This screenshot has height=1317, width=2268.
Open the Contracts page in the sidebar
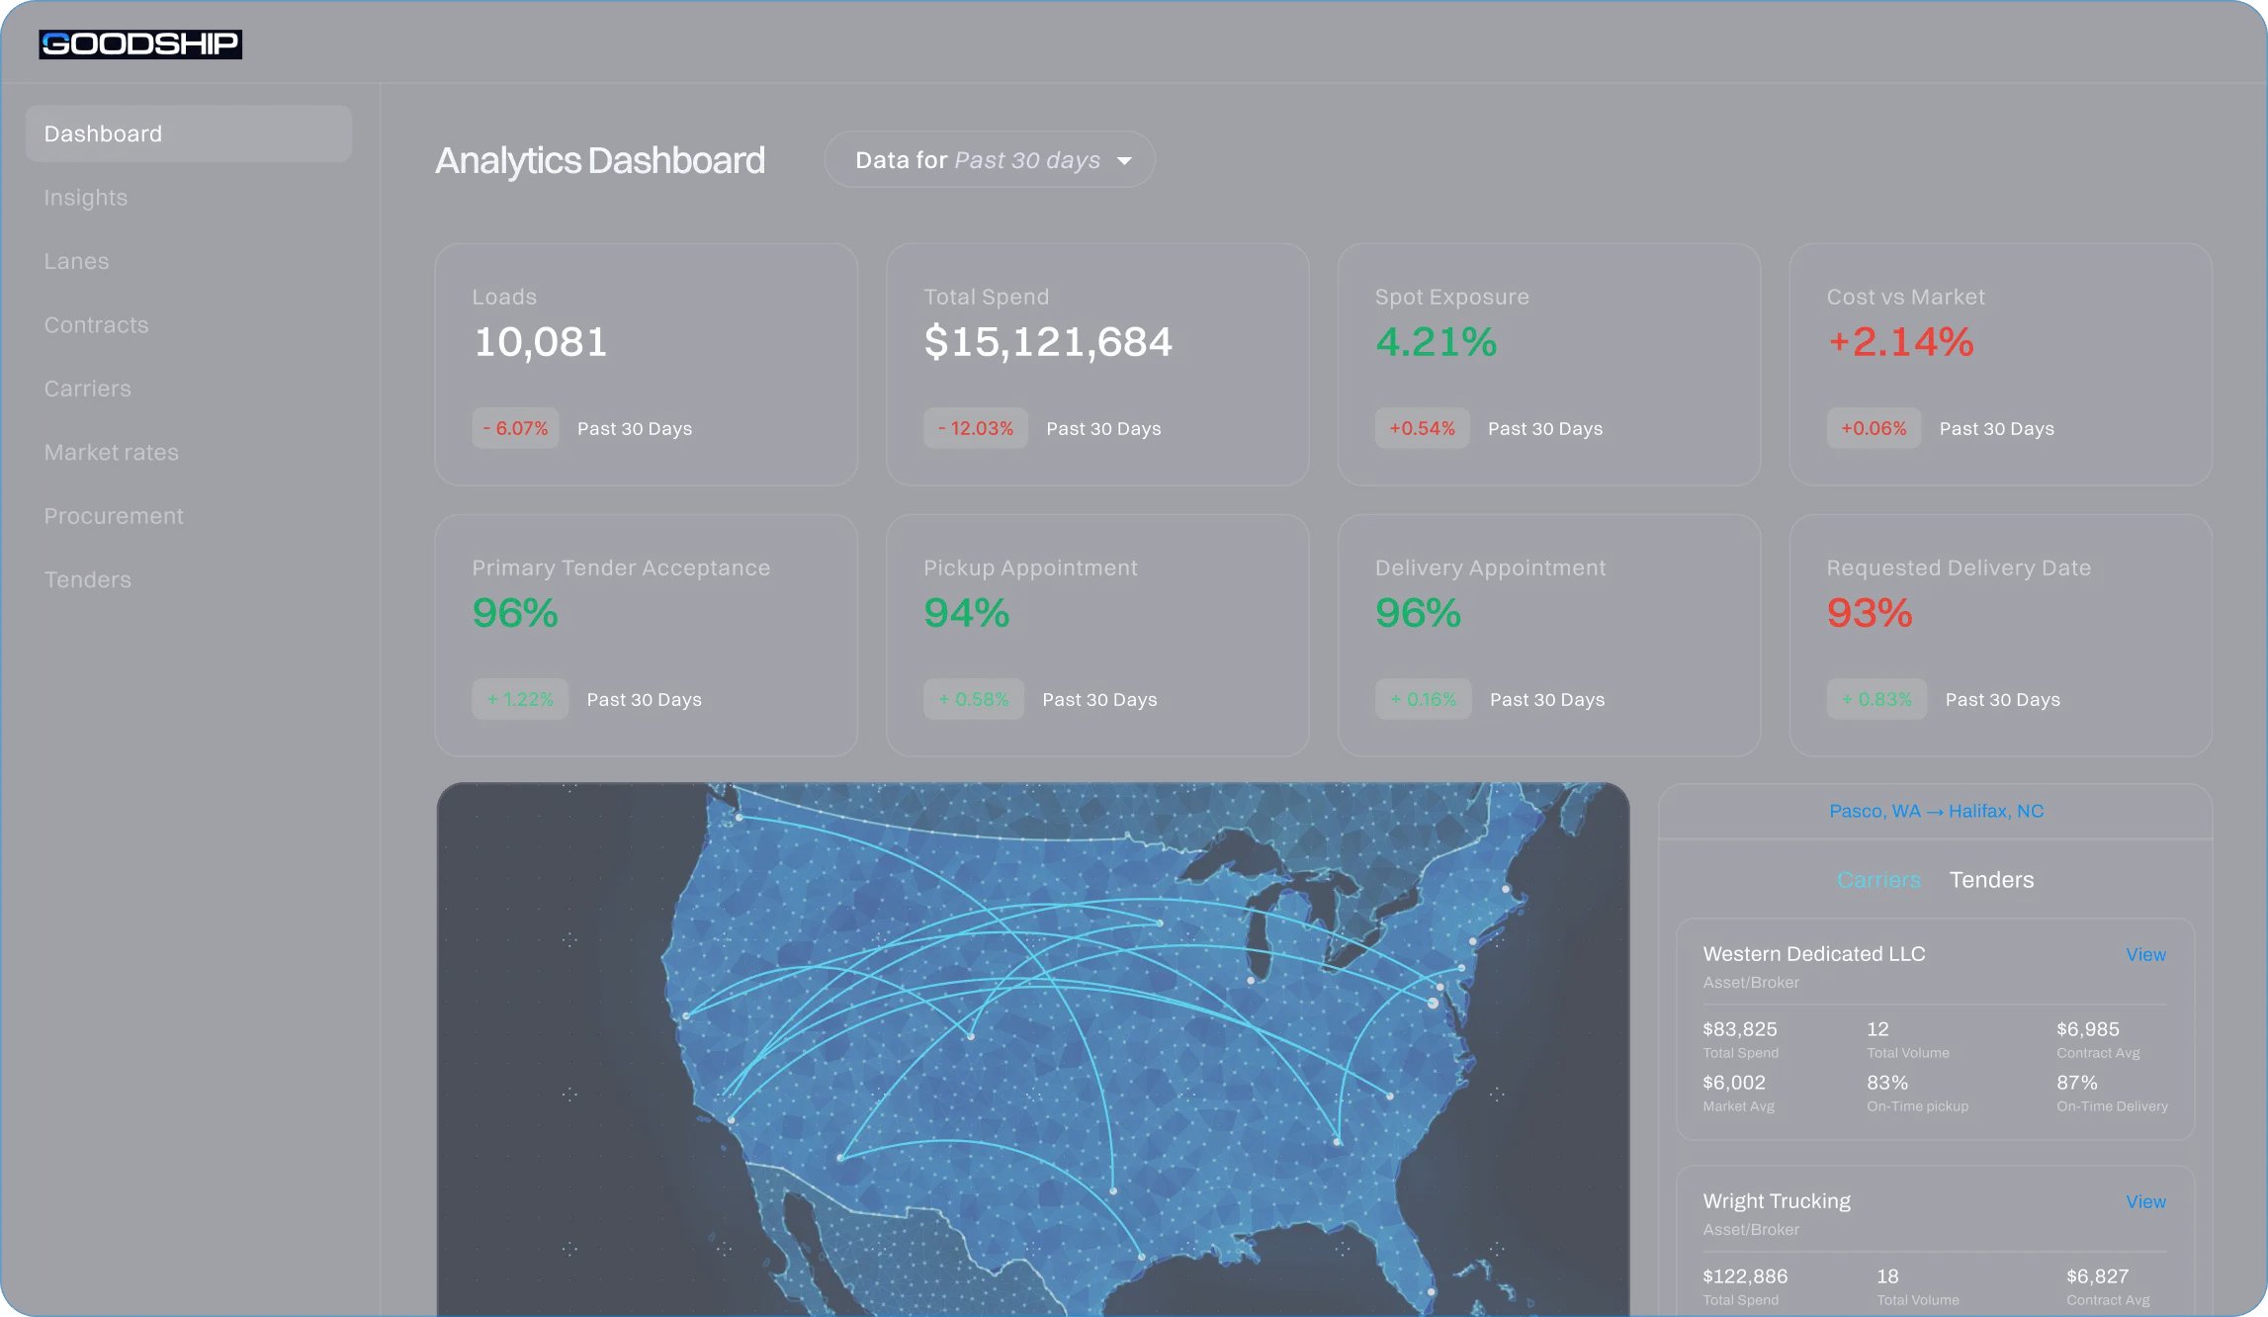[x=96, y=325]
